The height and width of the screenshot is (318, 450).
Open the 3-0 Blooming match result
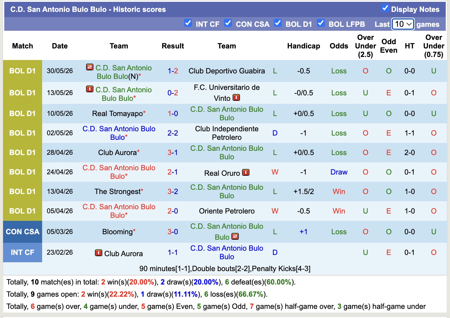(173, 232)
